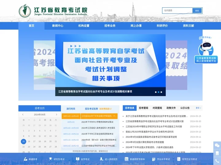The image size is (221, 165).
Task: Click the Jiangsu Education Examination Authority logo
Action: click(x=53, y=11)
